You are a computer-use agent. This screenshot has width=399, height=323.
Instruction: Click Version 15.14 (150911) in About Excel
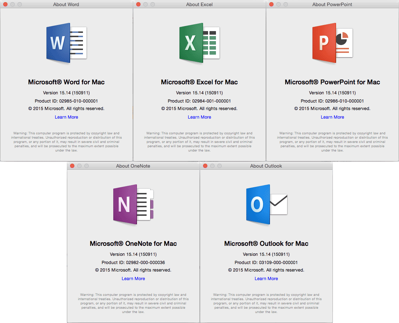[x=199, y=93]
